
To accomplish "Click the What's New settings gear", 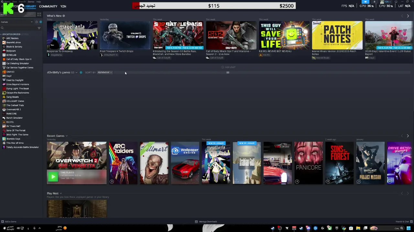I will pos(64,16).
